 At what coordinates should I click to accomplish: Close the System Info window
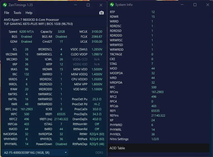(208, 5)
